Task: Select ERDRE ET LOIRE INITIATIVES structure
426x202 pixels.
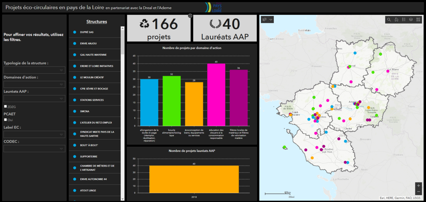Action: (x=95, y=66)
